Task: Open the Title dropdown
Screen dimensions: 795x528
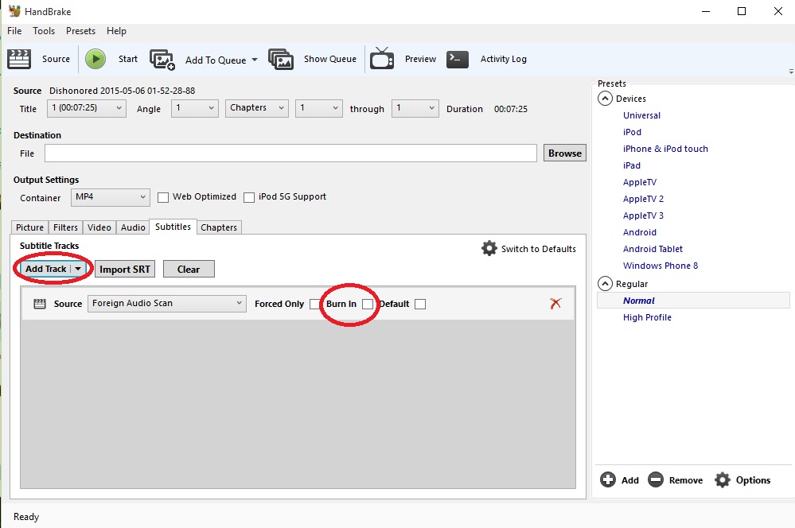Action: (x=87, y=108)
